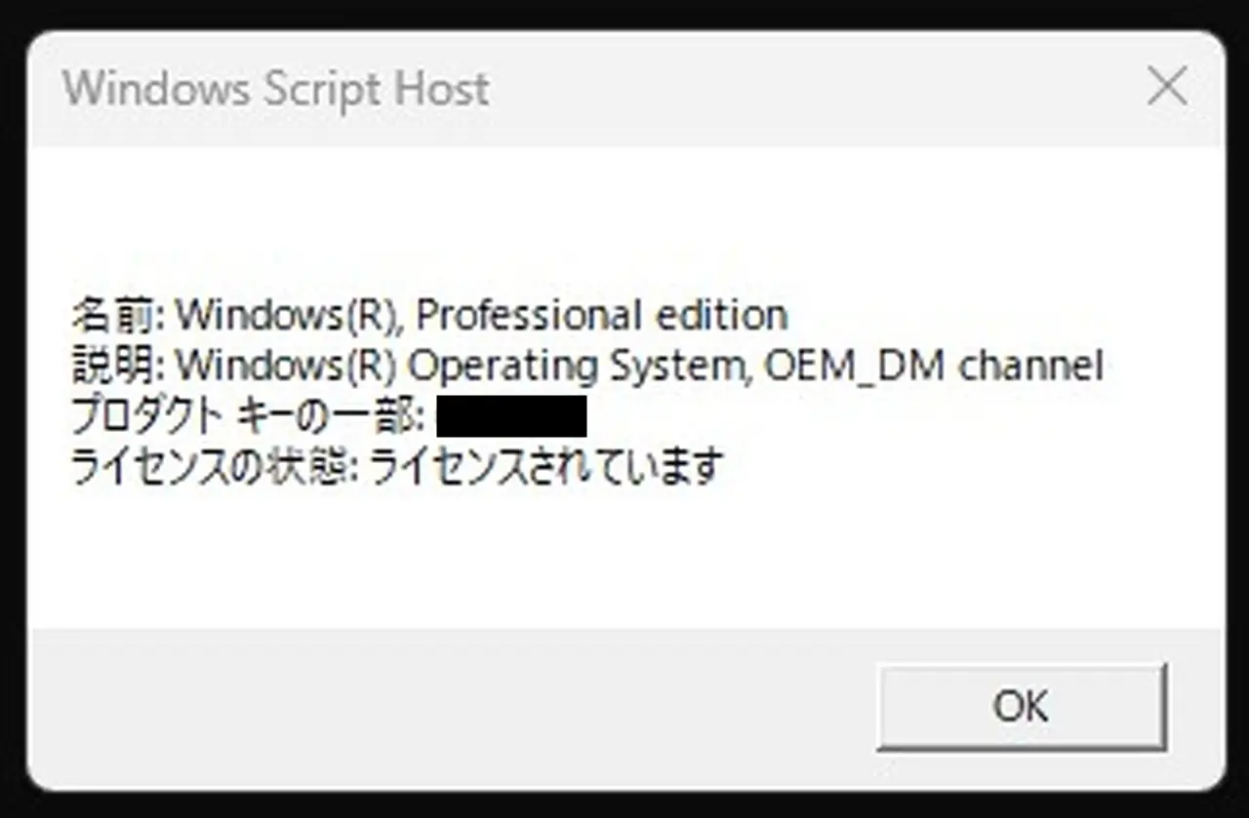Click the white area above the 名前 line
The width and height of the screenshot is (1249, 818).
pyautogui.click(x=624, y=224)
